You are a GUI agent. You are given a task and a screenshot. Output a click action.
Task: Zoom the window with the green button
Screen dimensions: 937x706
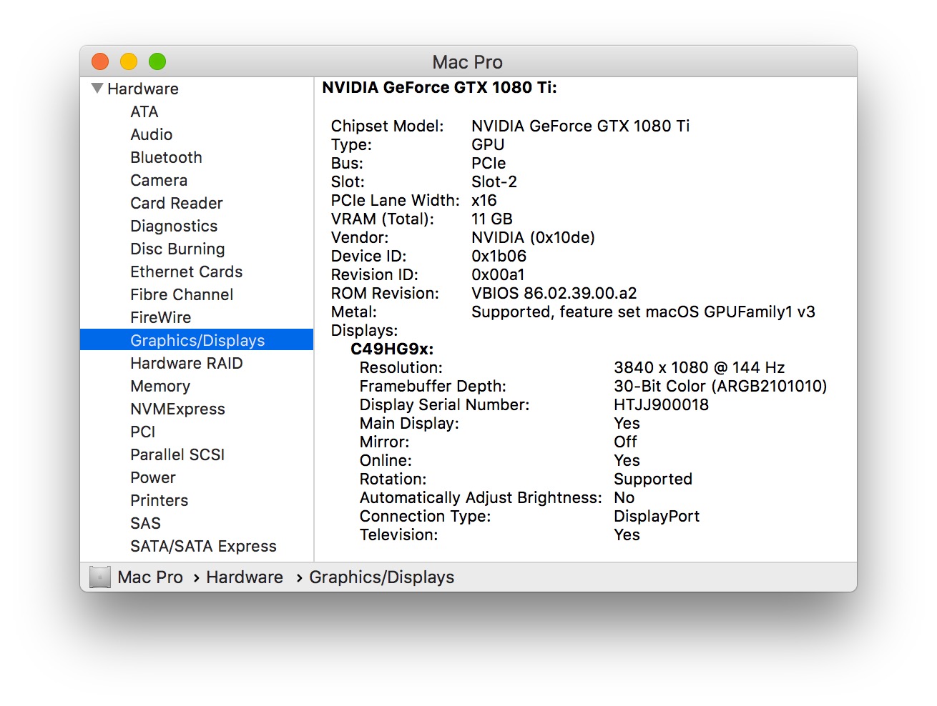[x=157, y=61]
